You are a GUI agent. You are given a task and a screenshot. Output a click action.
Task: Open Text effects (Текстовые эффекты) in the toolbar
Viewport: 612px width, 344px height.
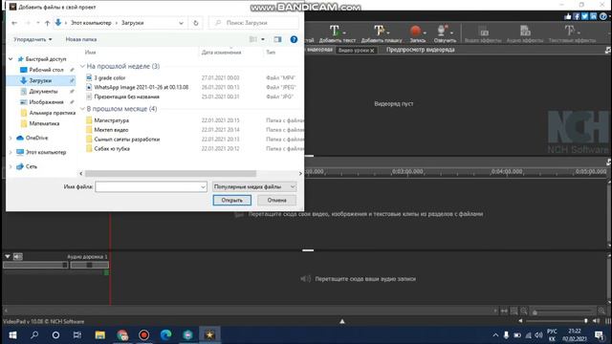(572, 33)
